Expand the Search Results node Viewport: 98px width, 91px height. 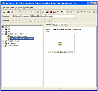pos(3,46)
